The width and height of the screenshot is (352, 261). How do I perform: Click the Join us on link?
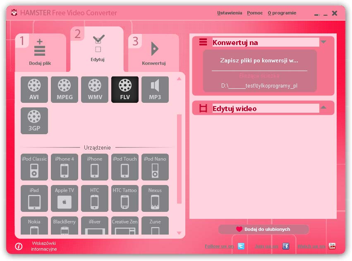tap(266, 246)
